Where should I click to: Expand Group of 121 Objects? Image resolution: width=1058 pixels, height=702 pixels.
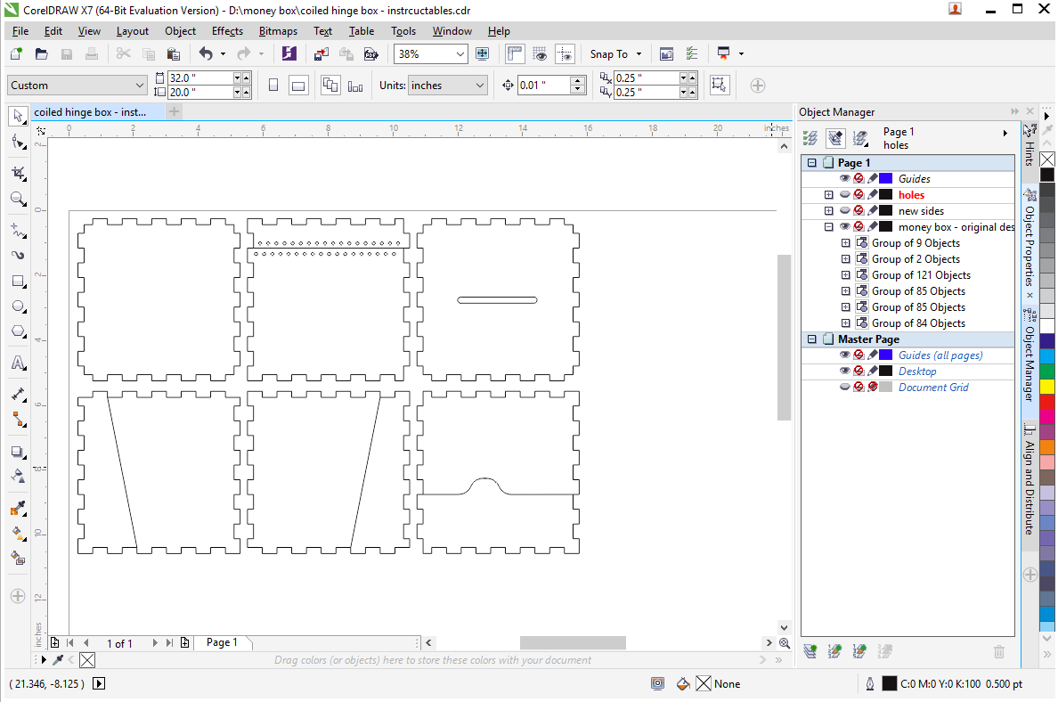coord(845,274)
